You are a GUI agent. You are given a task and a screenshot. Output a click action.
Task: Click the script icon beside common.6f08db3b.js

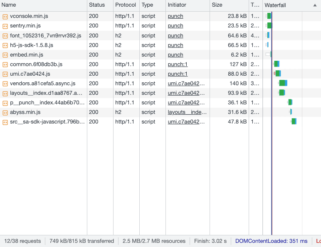pos(5,65)
